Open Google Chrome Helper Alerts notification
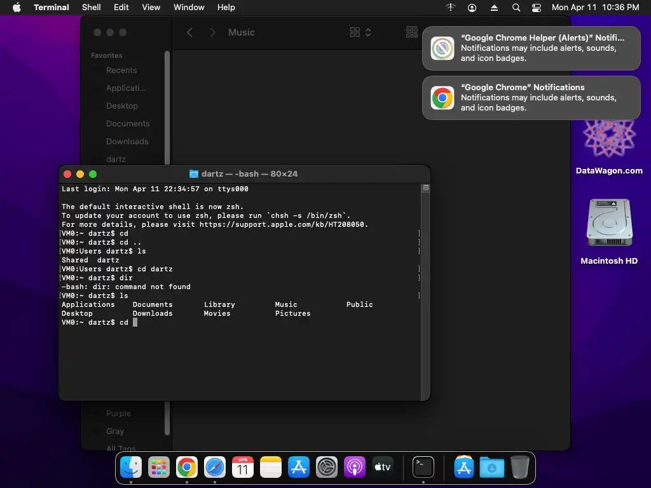This screenshot has height=488, width=651. click(x=531, y=48)
